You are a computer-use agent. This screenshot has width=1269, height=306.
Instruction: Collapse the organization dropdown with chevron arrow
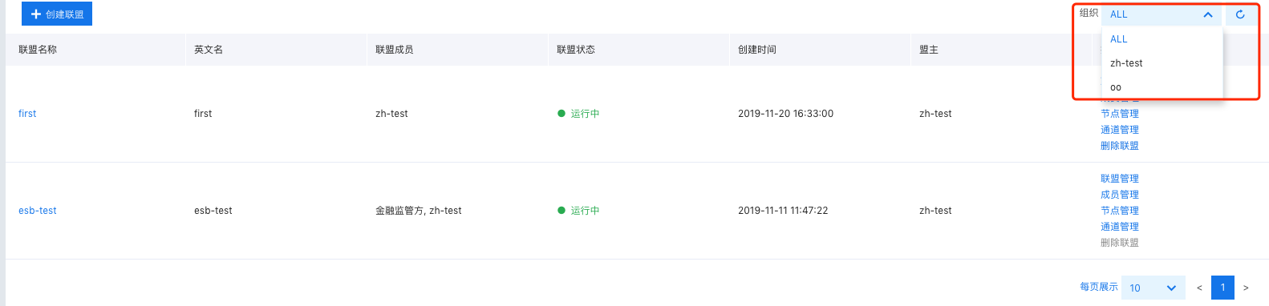1207,14
